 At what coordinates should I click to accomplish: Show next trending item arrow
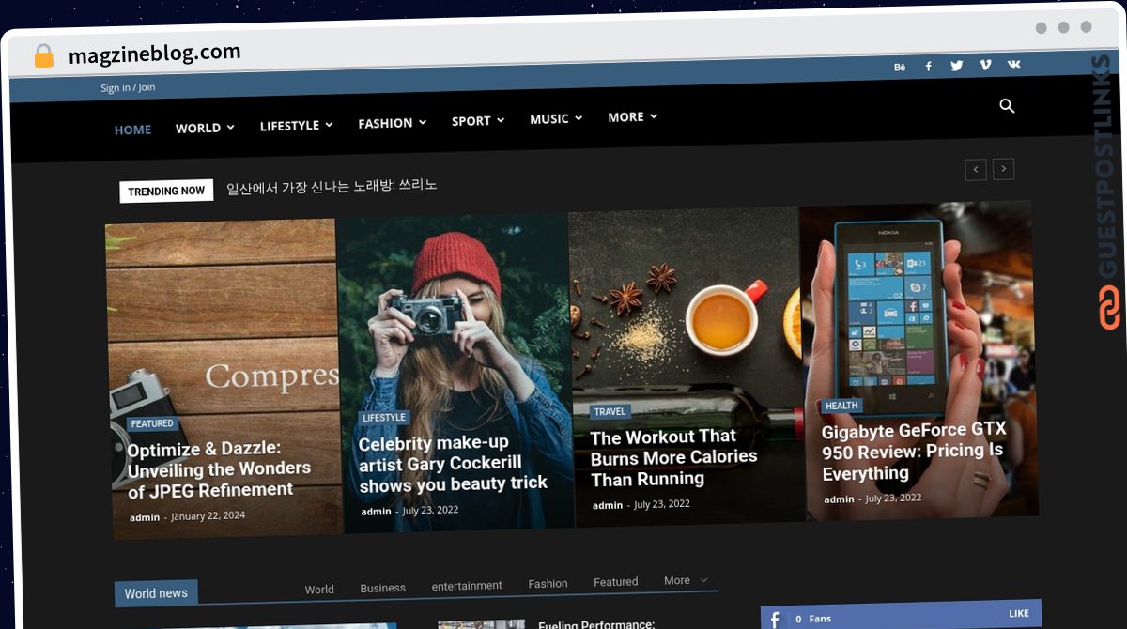coord(1004,169)
